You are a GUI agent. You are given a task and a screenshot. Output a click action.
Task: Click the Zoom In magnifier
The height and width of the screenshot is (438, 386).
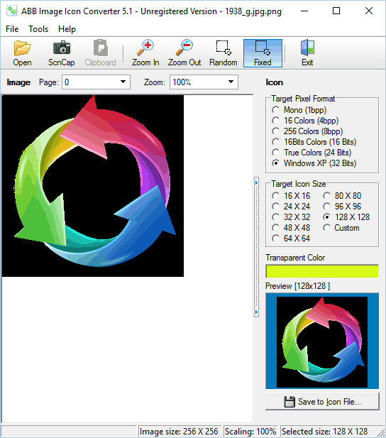point(145,53)
